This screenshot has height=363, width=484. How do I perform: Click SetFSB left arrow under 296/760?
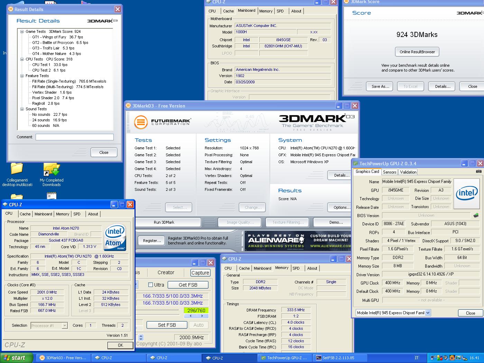(190, 316)
